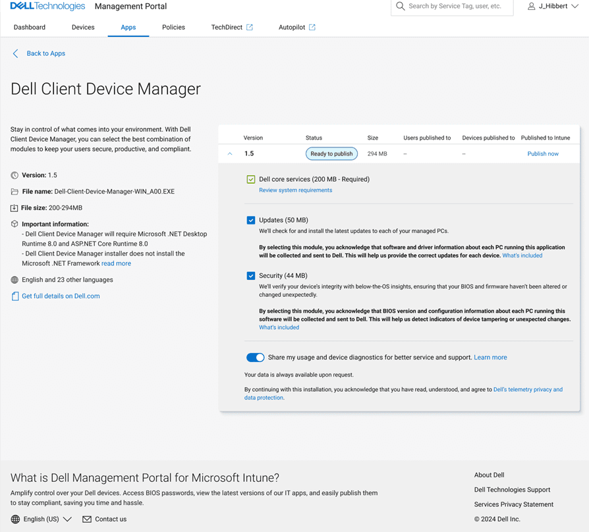Click the user account icon beside J_Hibbert
589x532 pixels.
click(531, 7)
